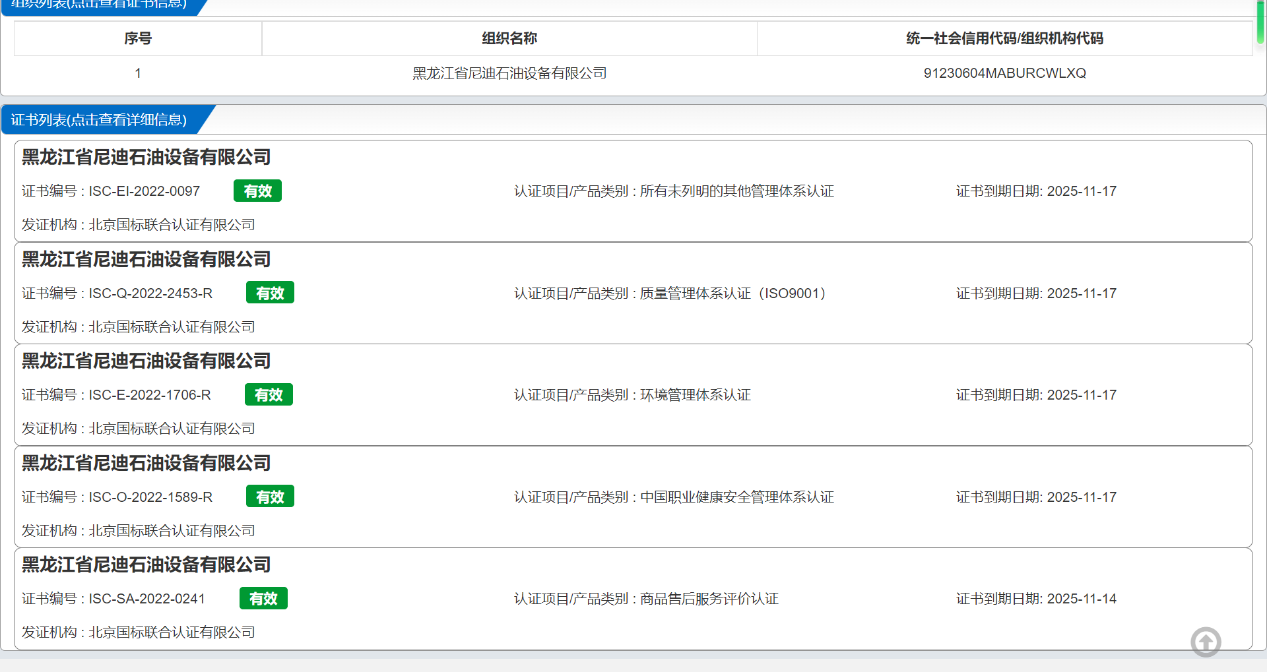Click the 组织名称 column header
The width and height of the screenshot is (1267, 672).
click(509, 38)
